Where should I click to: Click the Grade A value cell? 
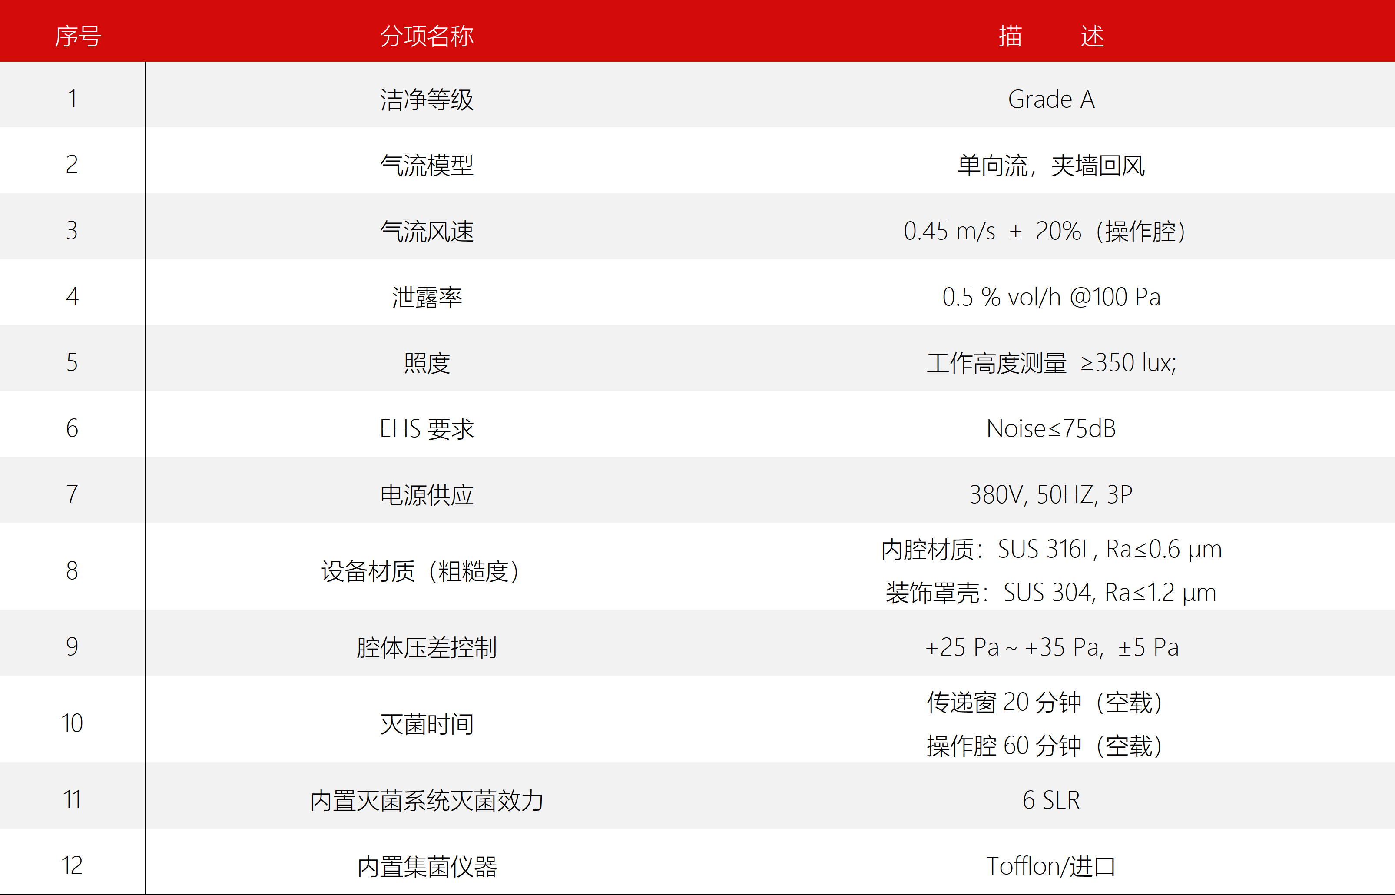tap(1052, 99)
